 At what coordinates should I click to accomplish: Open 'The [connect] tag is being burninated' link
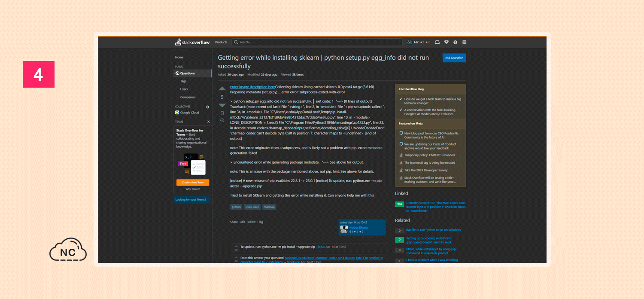430,163
